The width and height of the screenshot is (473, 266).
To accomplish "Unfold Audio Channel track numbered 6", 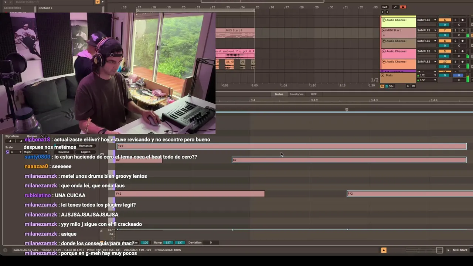I will [x=384, y=20].
